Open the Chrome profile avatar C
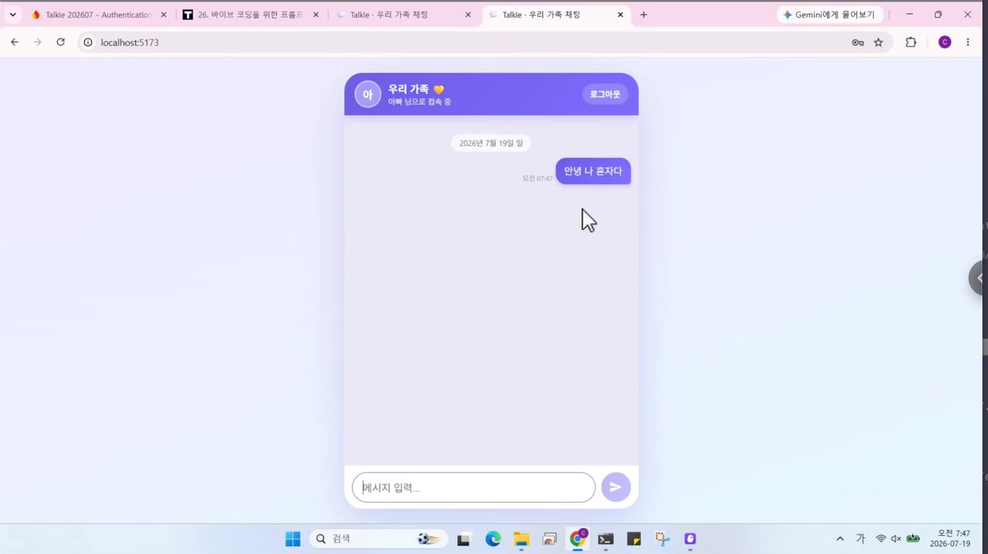 pos(945,42)
